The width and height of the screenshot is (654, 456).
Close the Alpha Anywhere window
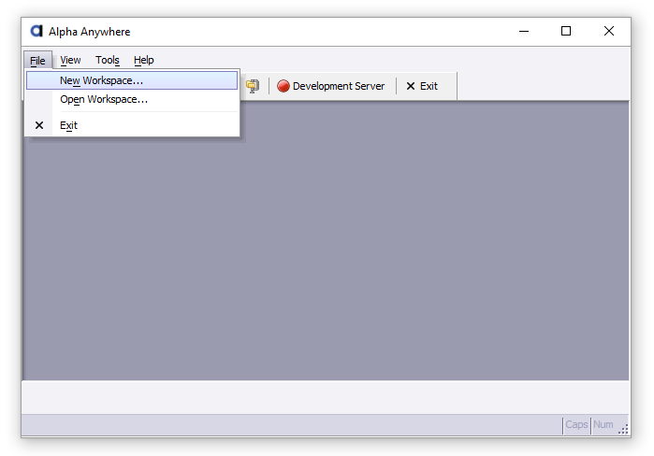click(x=608, y=31)
